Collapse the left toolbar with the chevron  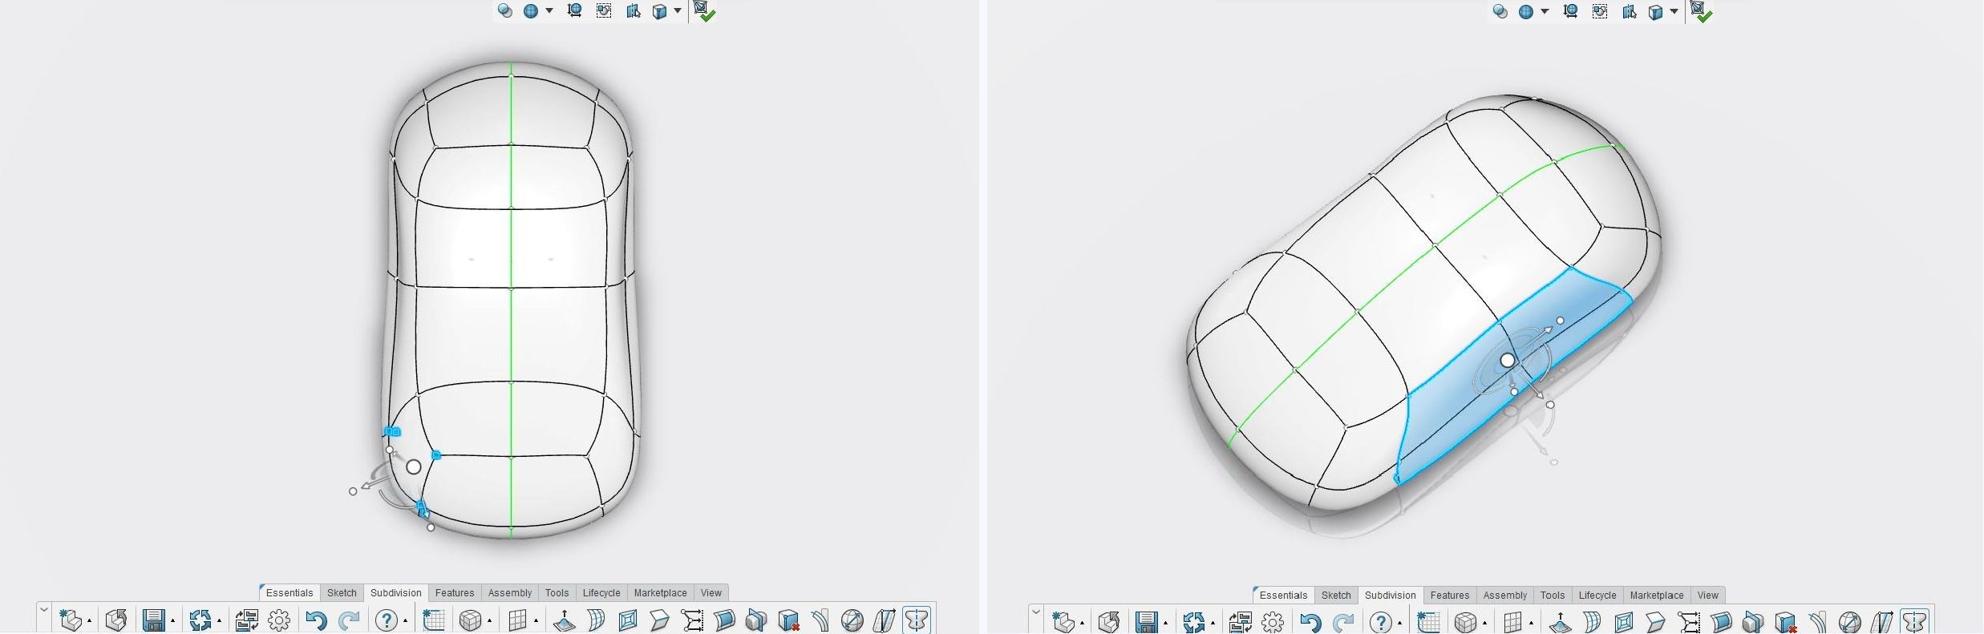click(x=44, y=610)
